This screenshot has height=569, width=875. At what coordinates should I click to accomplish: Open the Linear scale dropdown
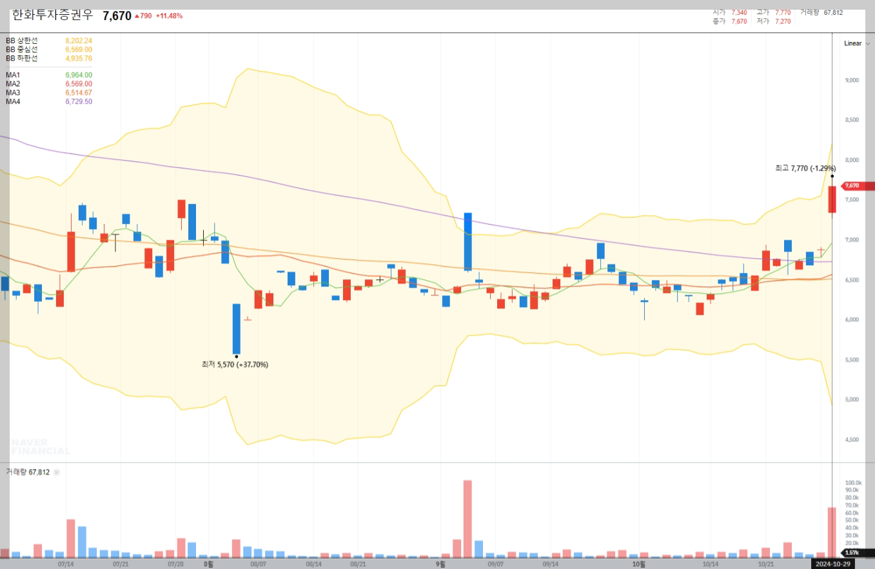pos(856,43)
